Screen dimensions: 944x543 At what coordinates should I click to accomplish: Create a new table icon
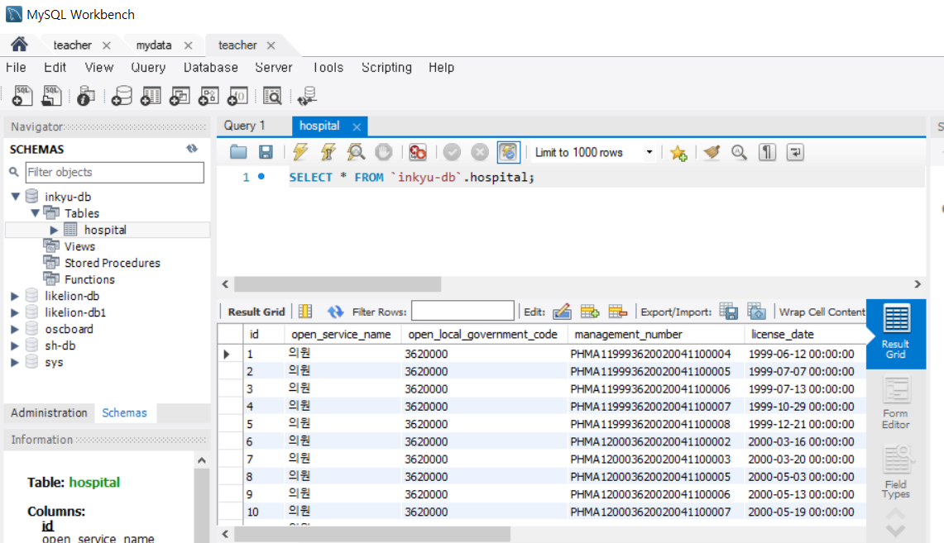tap(151, 96)
